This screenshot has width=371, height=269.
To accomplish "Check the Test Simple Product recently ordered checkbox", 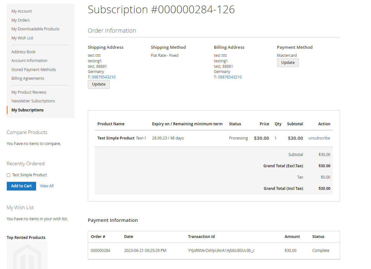I will point(8,175).
